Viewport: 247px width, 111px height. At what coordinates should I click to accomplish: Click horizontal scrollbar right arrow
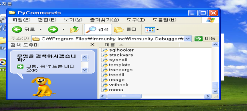pos(208,96)
